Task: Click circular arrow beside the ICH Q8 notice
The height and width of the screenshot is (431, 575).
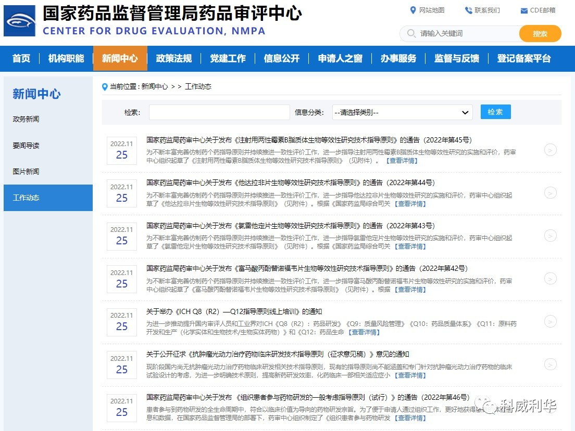Action: pos(551,322)
